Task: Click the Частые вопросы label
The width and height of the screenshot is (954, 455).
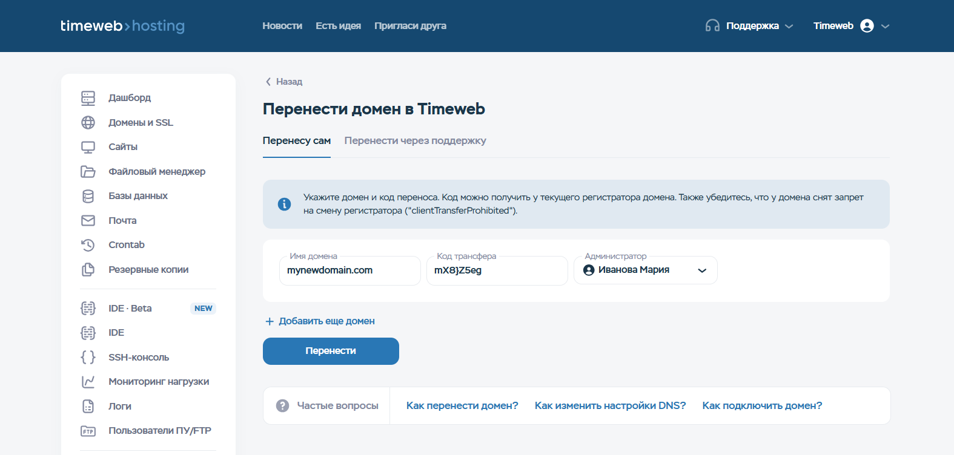Action: (337, 406)
